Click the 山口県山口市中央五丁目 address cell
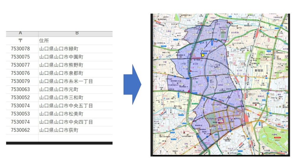Screen dimensions: 294x161 (66, 106)
